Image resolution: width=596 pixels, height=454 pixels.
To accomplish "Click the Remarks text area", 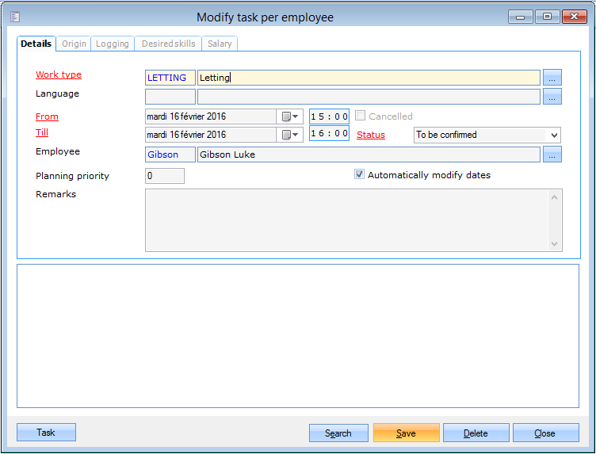I will coord(347,220).
